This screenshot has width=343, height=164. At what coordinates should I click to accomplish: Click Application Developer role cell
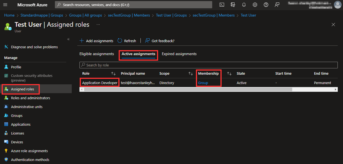pyautogui.click(x=100, y=83)
